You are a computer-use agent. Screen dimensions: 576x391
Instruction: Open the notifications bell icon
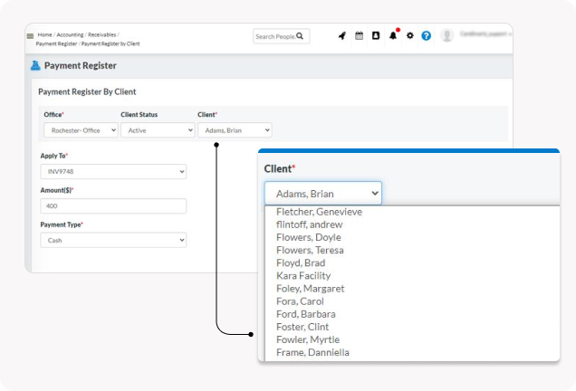pyautogui.click(x=393, y=36)
